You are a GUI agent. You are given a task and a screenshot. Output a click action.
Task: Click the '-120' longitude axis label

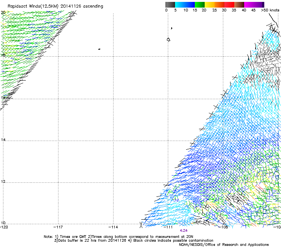(4, 227)
